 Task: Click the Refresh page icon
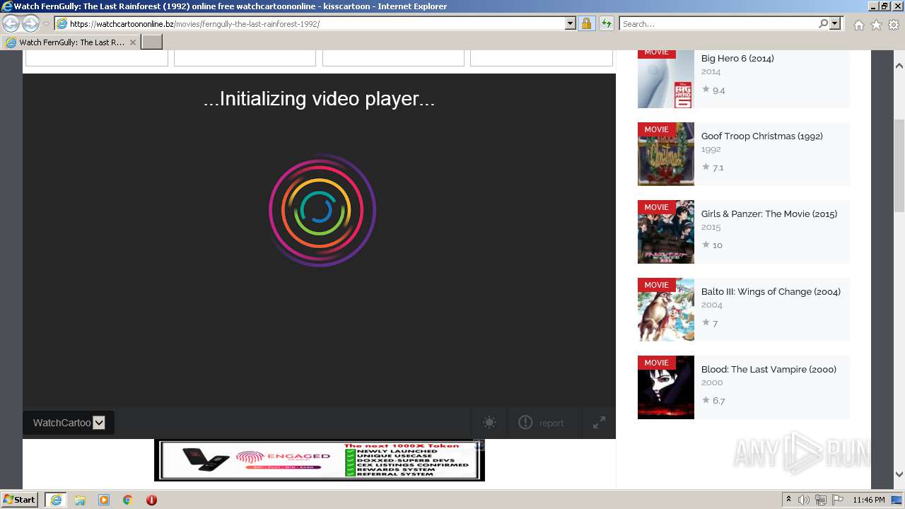pos(606,24)
